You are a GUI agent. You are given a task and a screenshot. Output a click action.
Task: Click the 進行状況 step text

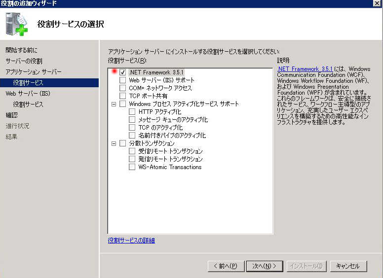point(17,126)
